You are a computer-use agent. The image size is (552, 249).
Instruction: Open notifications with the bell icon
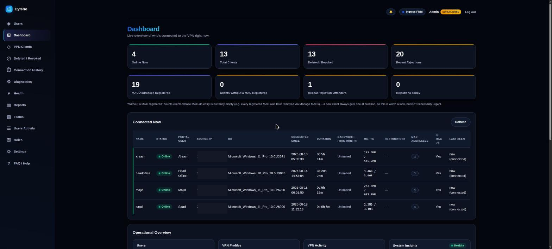pyautogui.click(x=391, y=12)
